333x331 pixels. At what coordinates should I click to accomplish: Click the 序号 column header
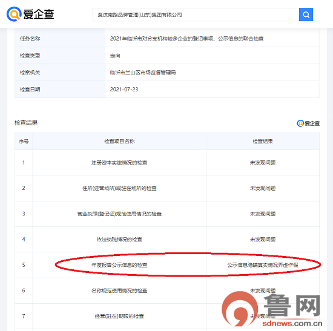click(x=24, y=142)
